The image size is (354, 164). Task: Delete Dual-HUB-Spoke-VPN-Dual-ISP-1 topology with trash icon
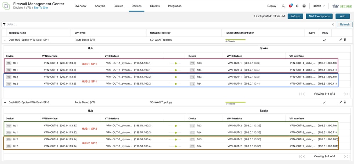(345, 40)
